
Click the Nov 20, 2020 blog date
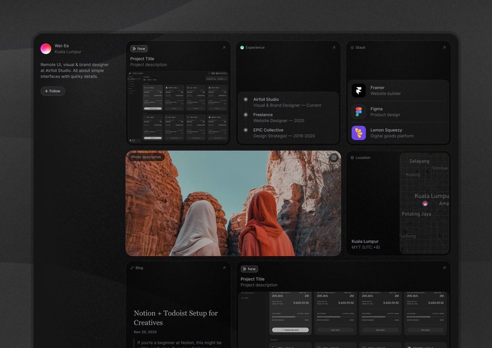click(x=145, y=332)
